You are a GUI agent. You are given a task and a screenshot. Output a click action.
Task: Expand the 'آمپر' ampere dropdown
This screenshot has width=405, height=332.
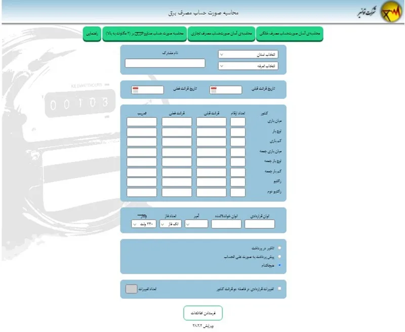pos(196,224)
